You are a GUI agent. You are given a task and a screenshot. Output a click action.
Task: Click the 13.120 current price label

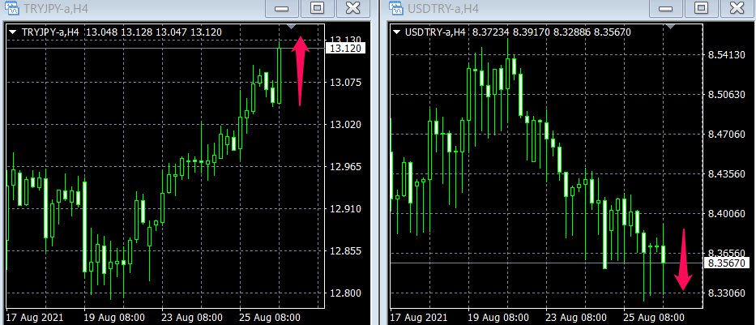click(x=346, y=48)
